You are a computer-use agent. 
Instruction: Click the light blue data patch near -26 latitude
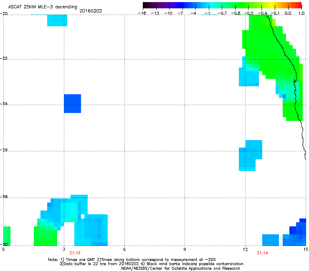(250, 156)
